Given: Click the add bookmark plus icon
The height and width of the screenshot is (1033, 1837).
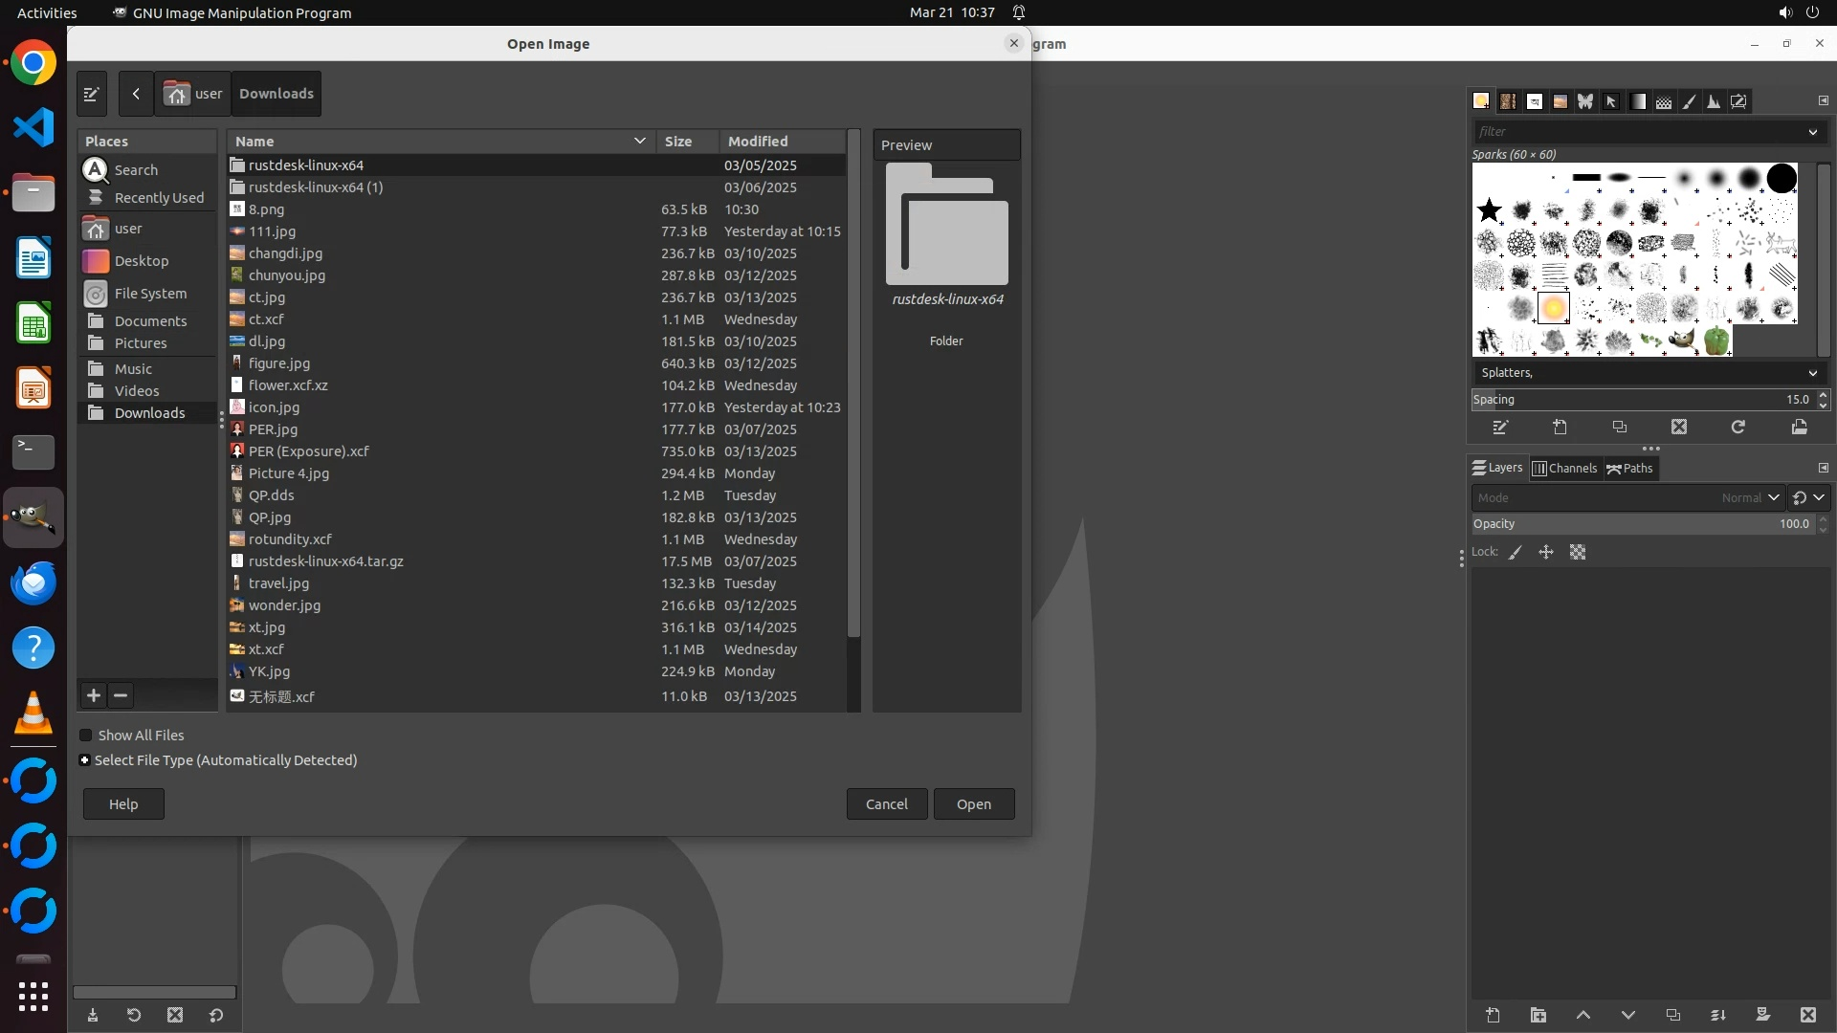Looking at the screenshot, I should [94, 695].
